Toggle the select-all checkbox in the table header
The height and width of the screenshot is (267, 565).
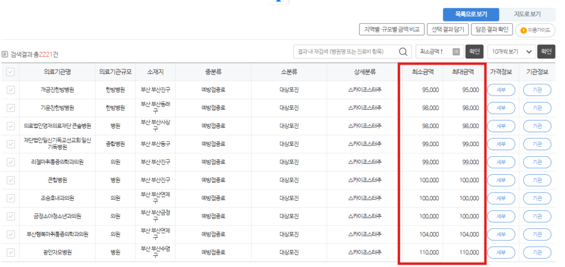[x=10, y=72]
